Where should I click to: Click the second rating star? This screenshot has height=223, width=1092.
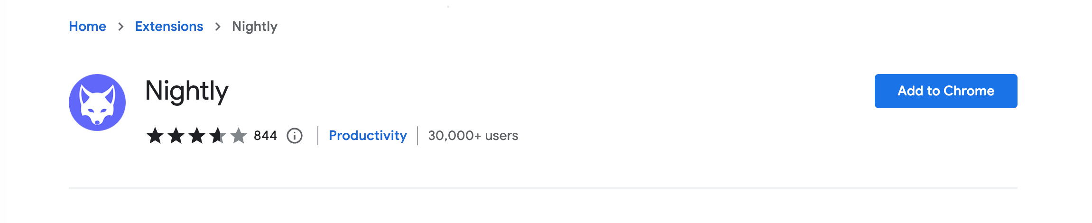(176, 136)
